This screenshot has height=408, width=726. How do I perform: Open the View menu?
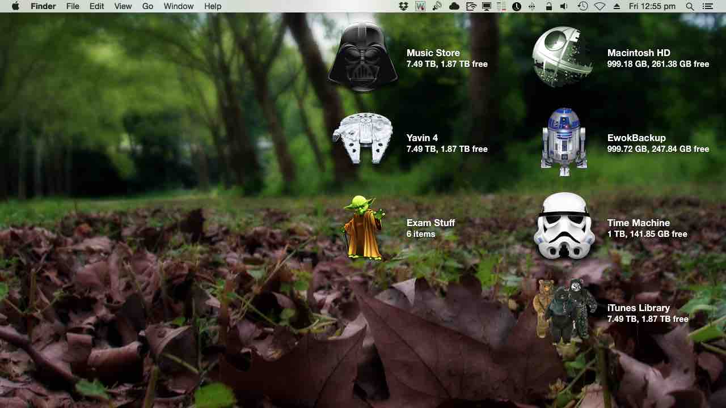click(x=123, y=6)
